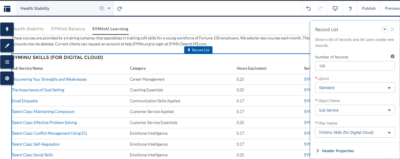Open the Email Etiquette record
Screen dimensions: 400x159
pyautogui.click(x=25, y=101)
